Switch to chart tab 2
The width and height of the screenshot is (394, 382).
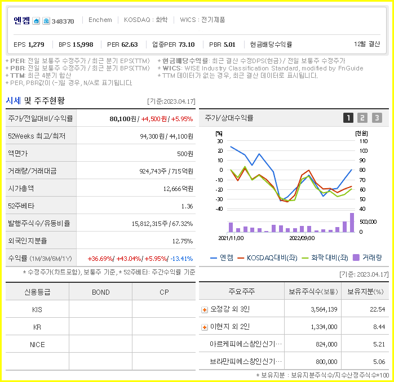click(362, 118)
